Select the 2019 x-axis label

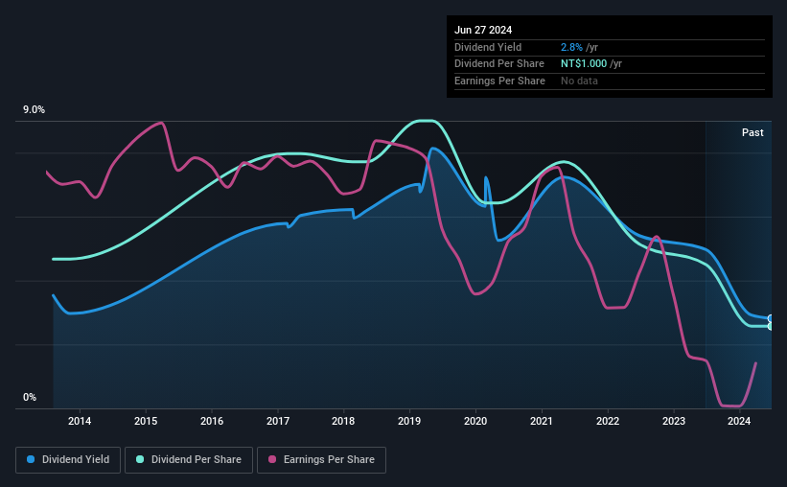(x=409, y=421)
